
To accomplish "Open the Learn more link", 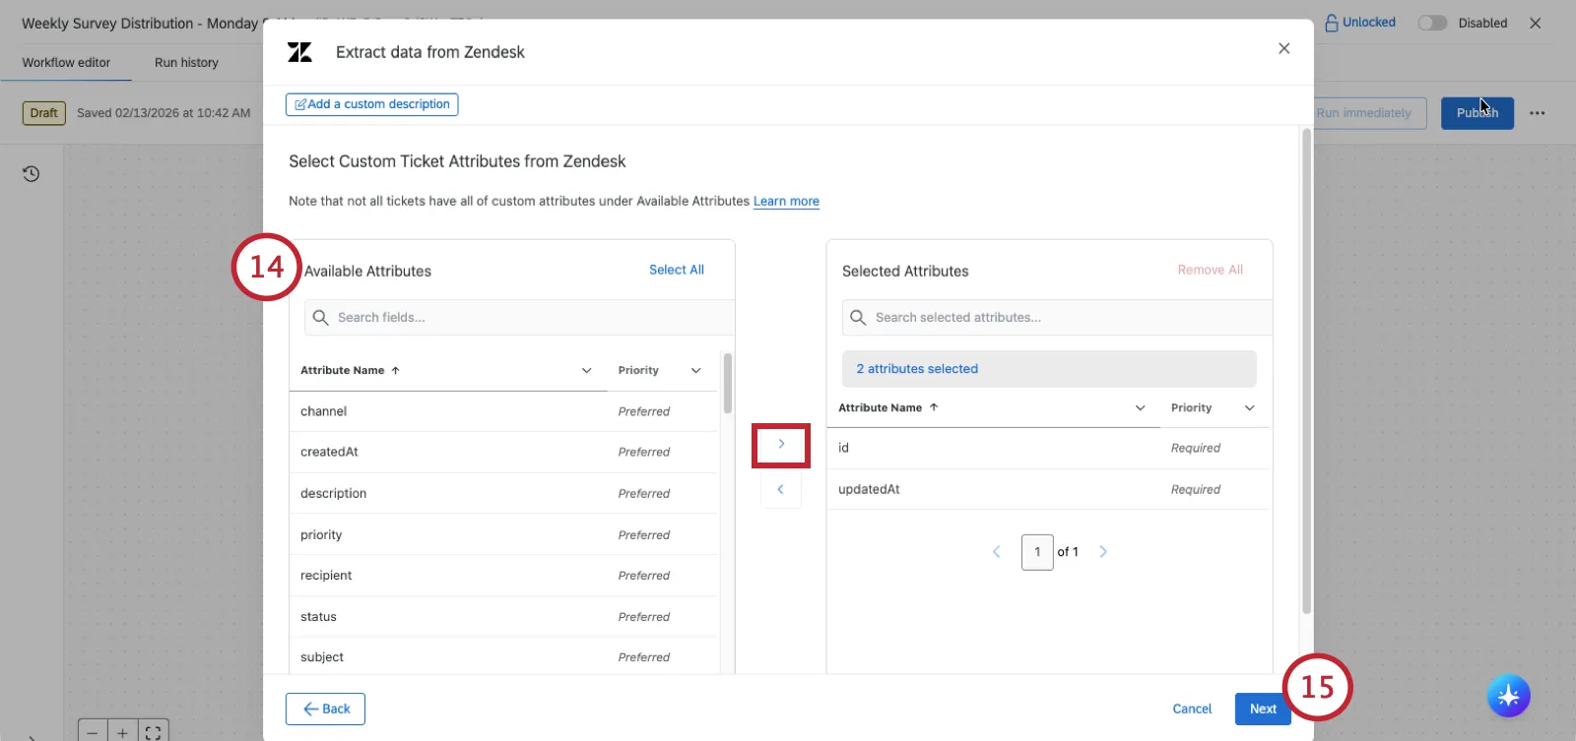I will coord(786,201).
